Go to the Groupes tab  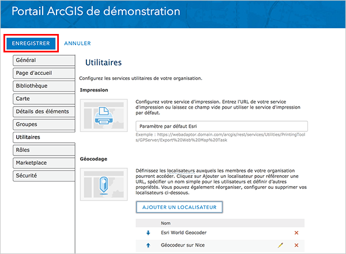click(x=44, y=124)
